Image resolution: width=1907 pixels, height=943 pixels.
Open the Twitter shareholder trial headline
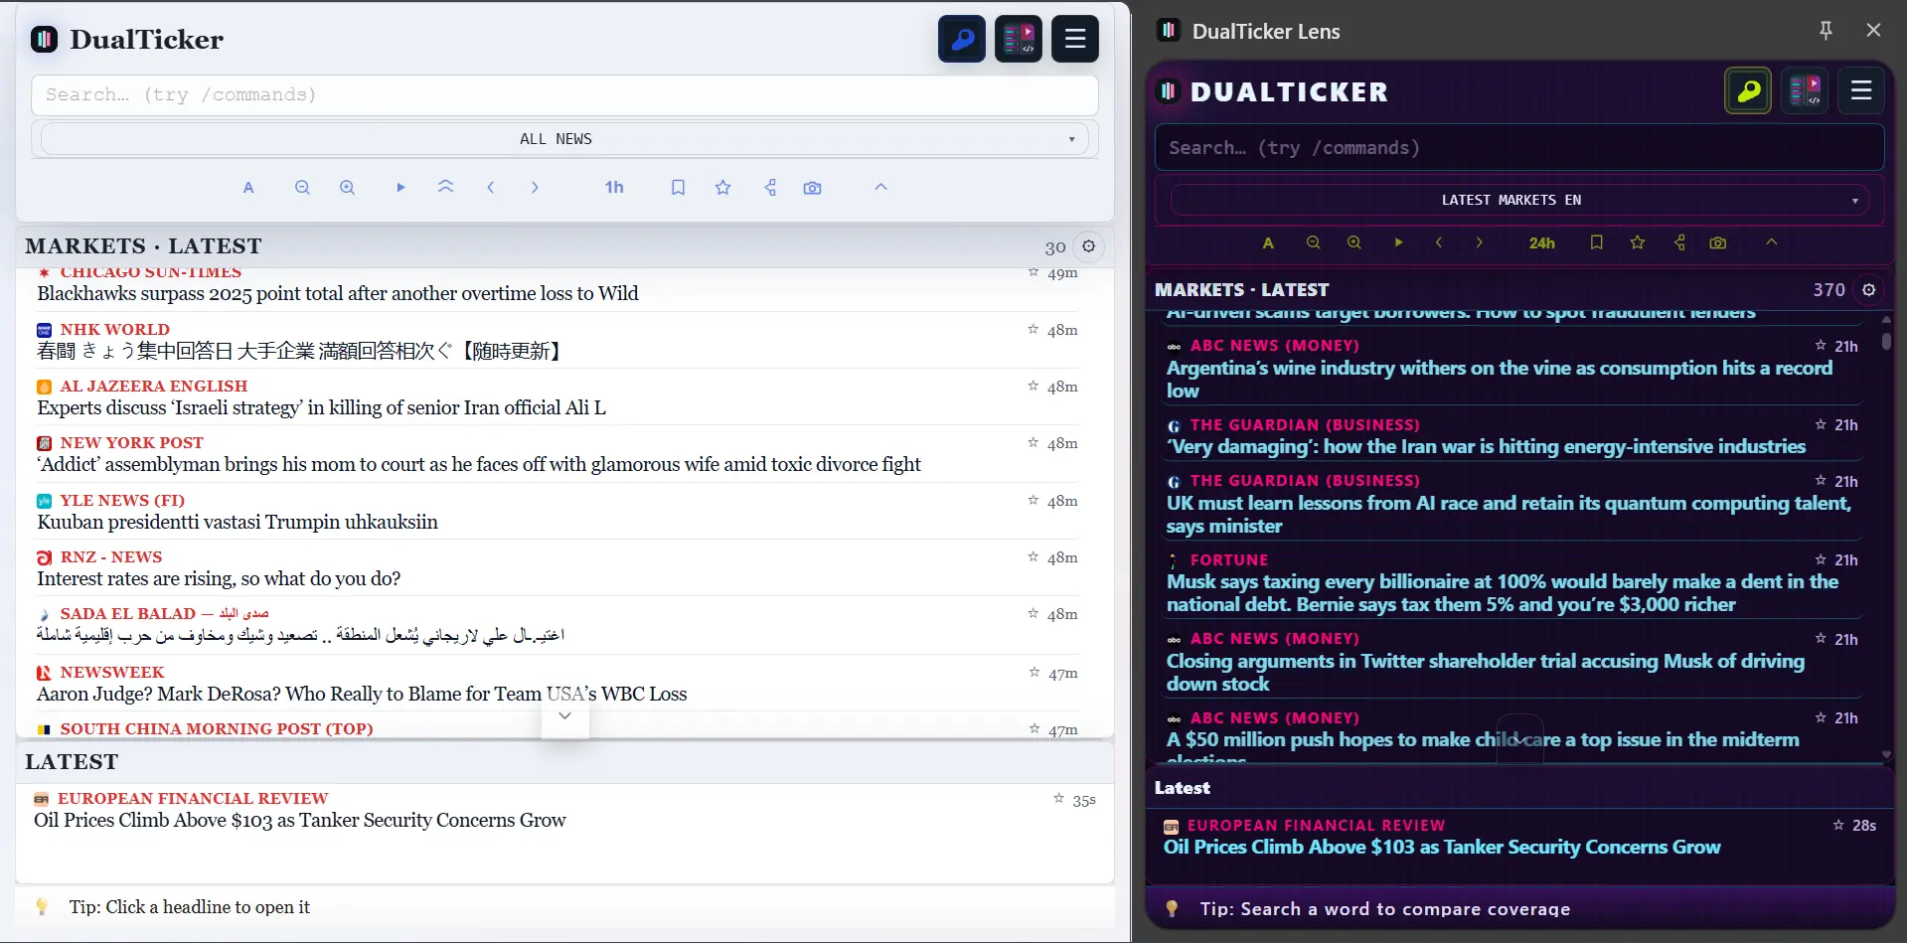pos(1486,673)
